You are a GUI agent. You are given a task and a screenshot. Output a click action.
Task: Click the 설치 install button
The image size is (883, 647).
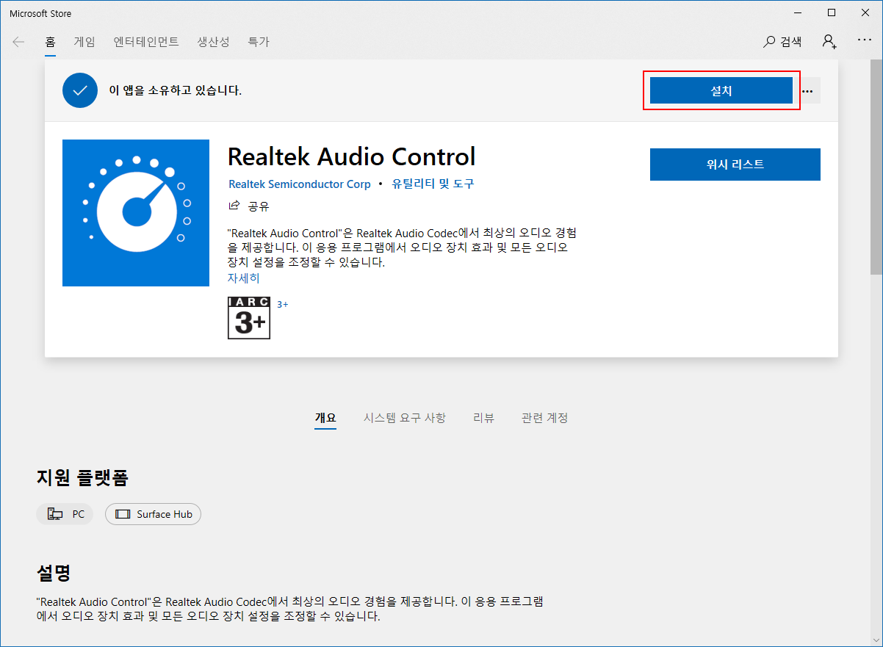point(721,91)
